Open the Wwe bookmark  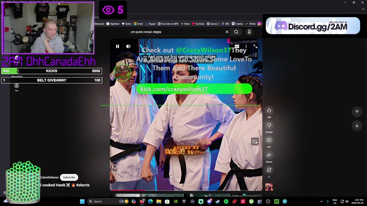(185, 24)
